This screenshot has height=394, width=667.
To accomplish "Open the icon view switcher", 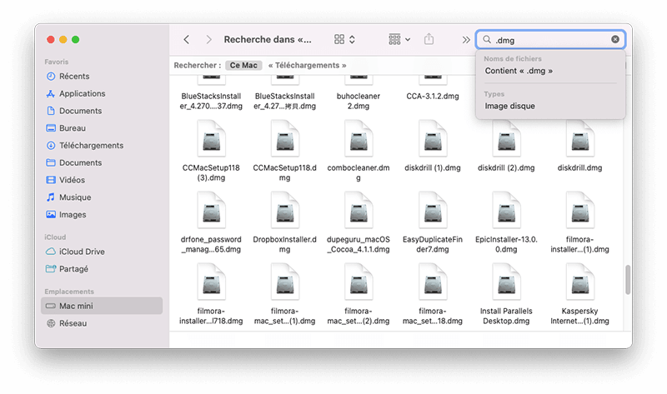I will [x=344, y=39].
